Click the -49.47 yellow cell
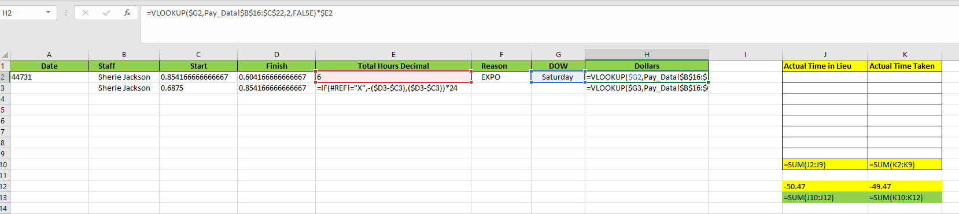 click(x=905, y=186)
